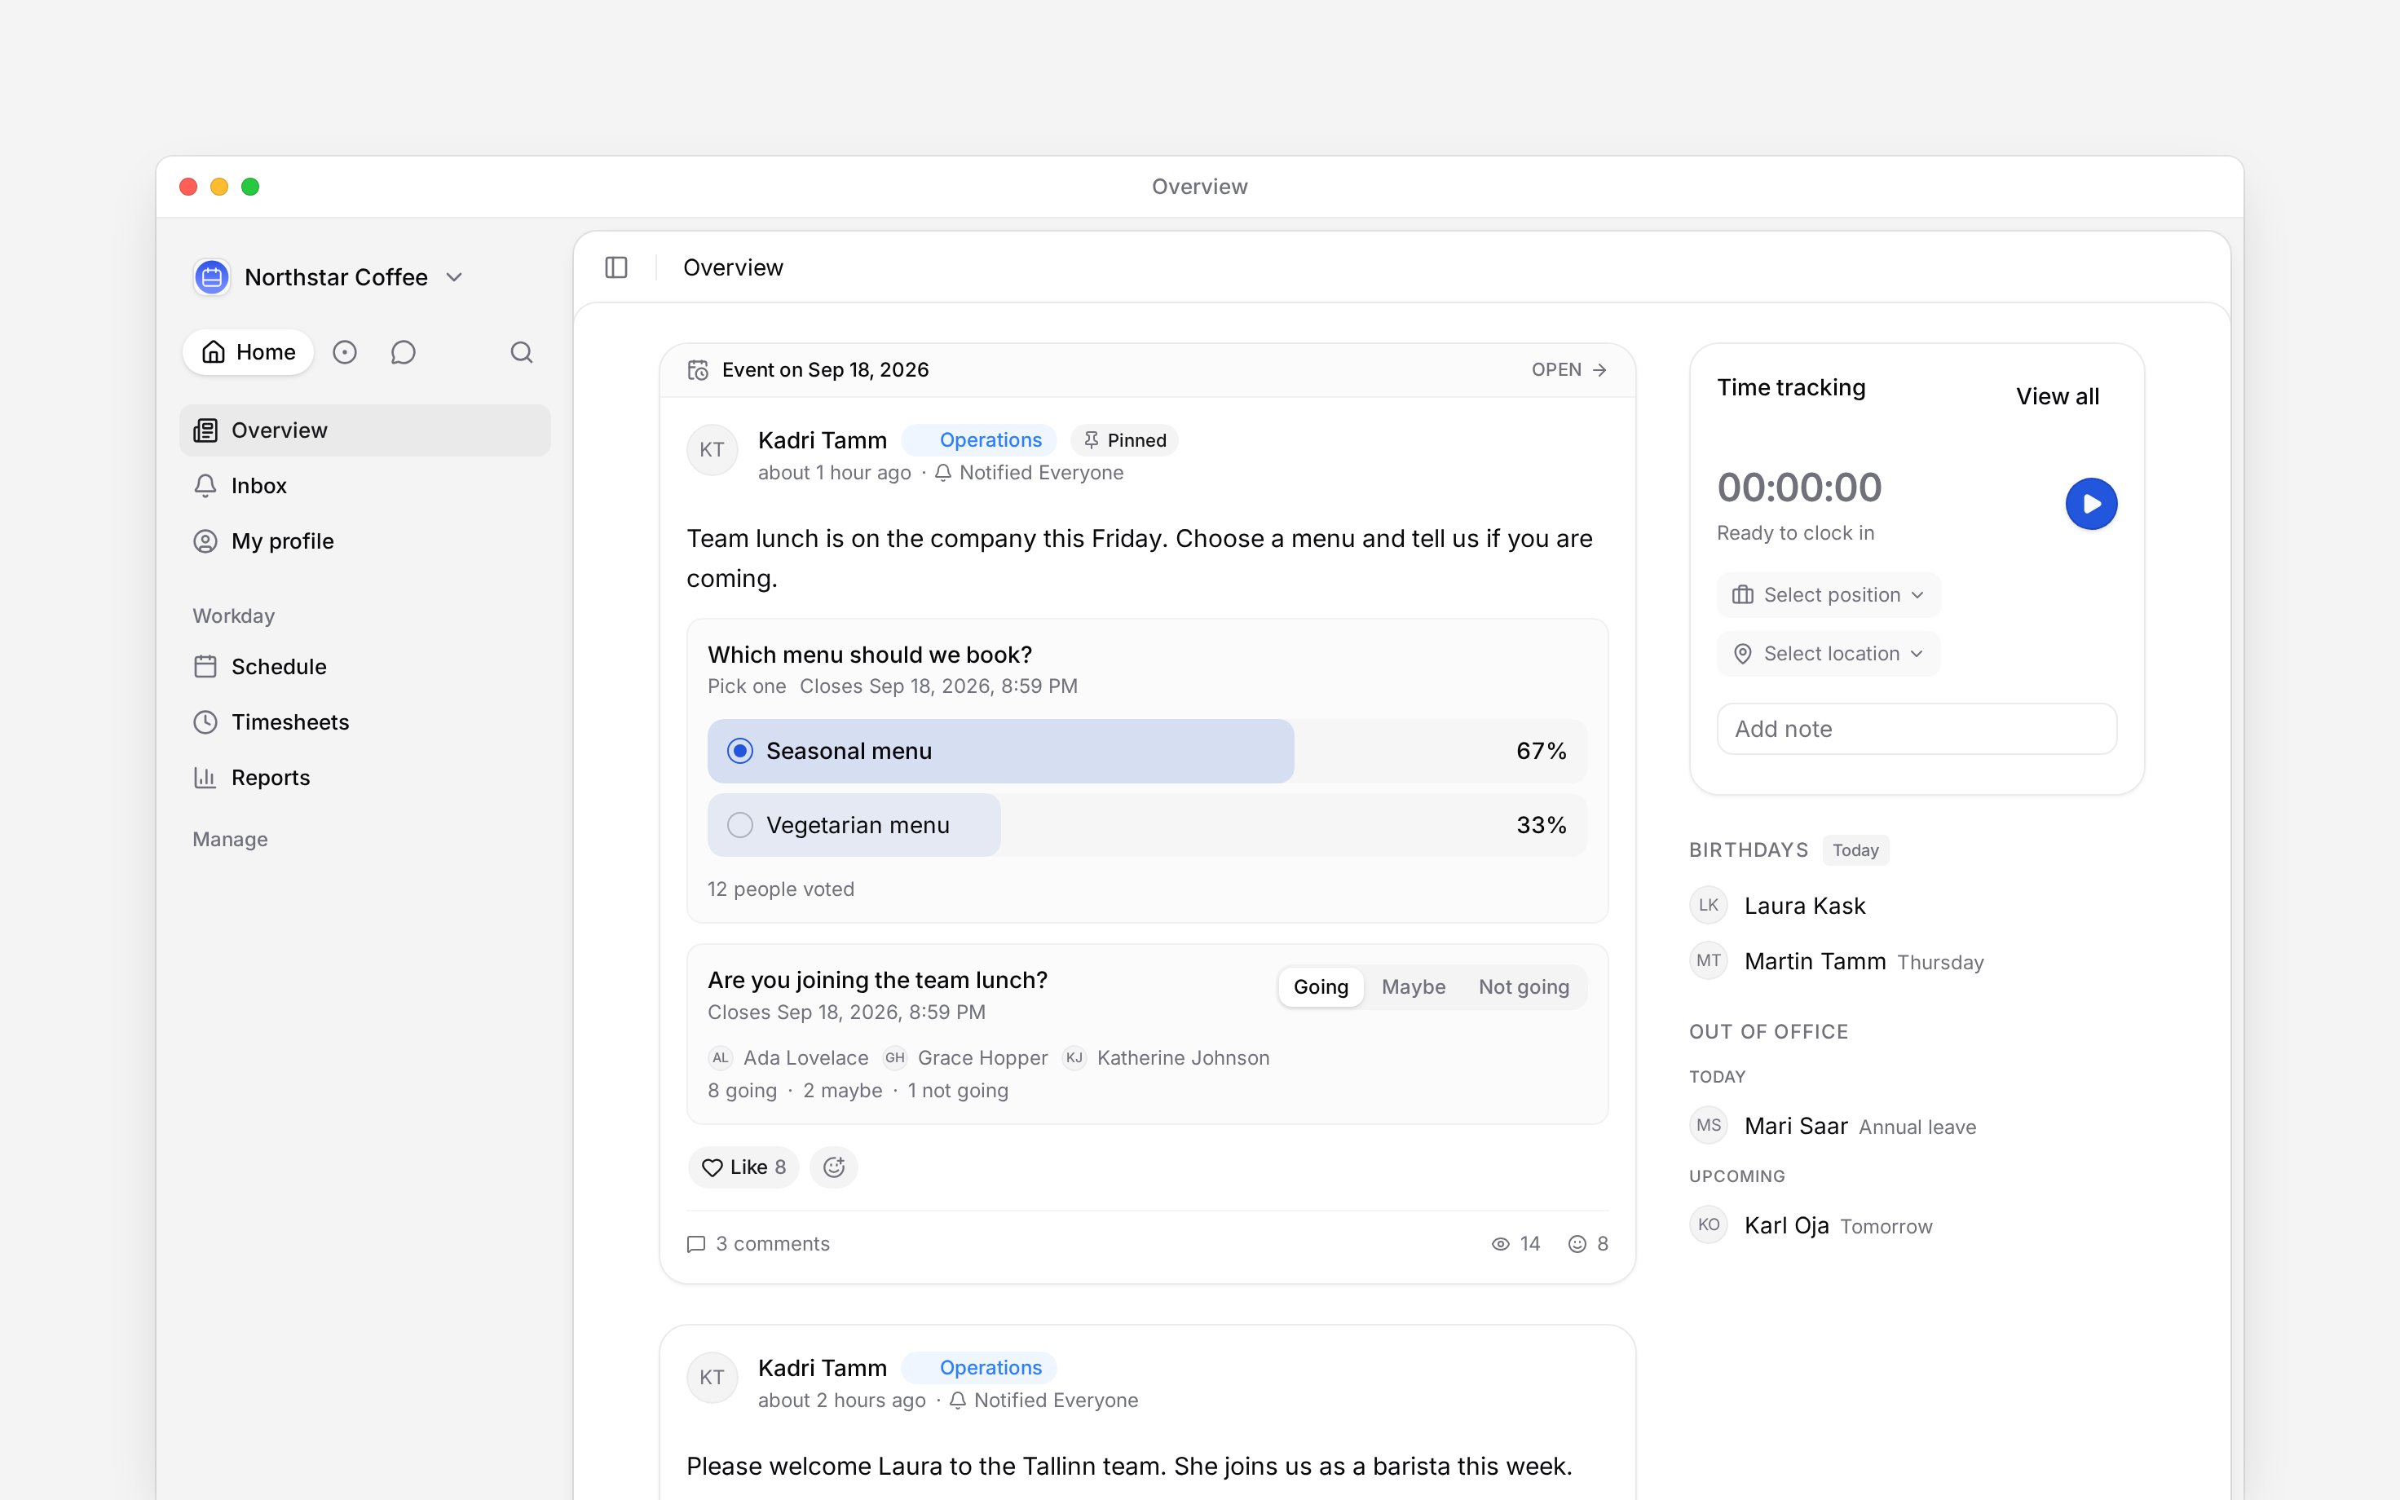The height and width of the screenshot is (1500, 2400).
Task: Click the Vegetarian menu 33% result bar
Action: point(1148,825)
